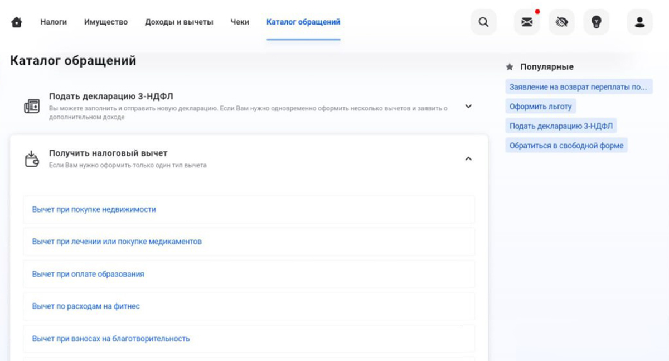Click popular link Заявление на возврат переплаты
The height and width of the screenshot is (361, 669).
[579, 87]
